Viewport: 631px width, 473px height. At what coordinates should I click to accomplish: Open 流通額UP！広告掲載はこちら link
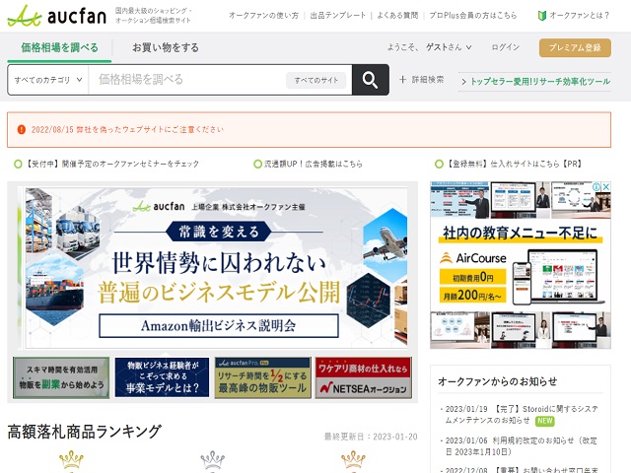(x=314, y=165)
